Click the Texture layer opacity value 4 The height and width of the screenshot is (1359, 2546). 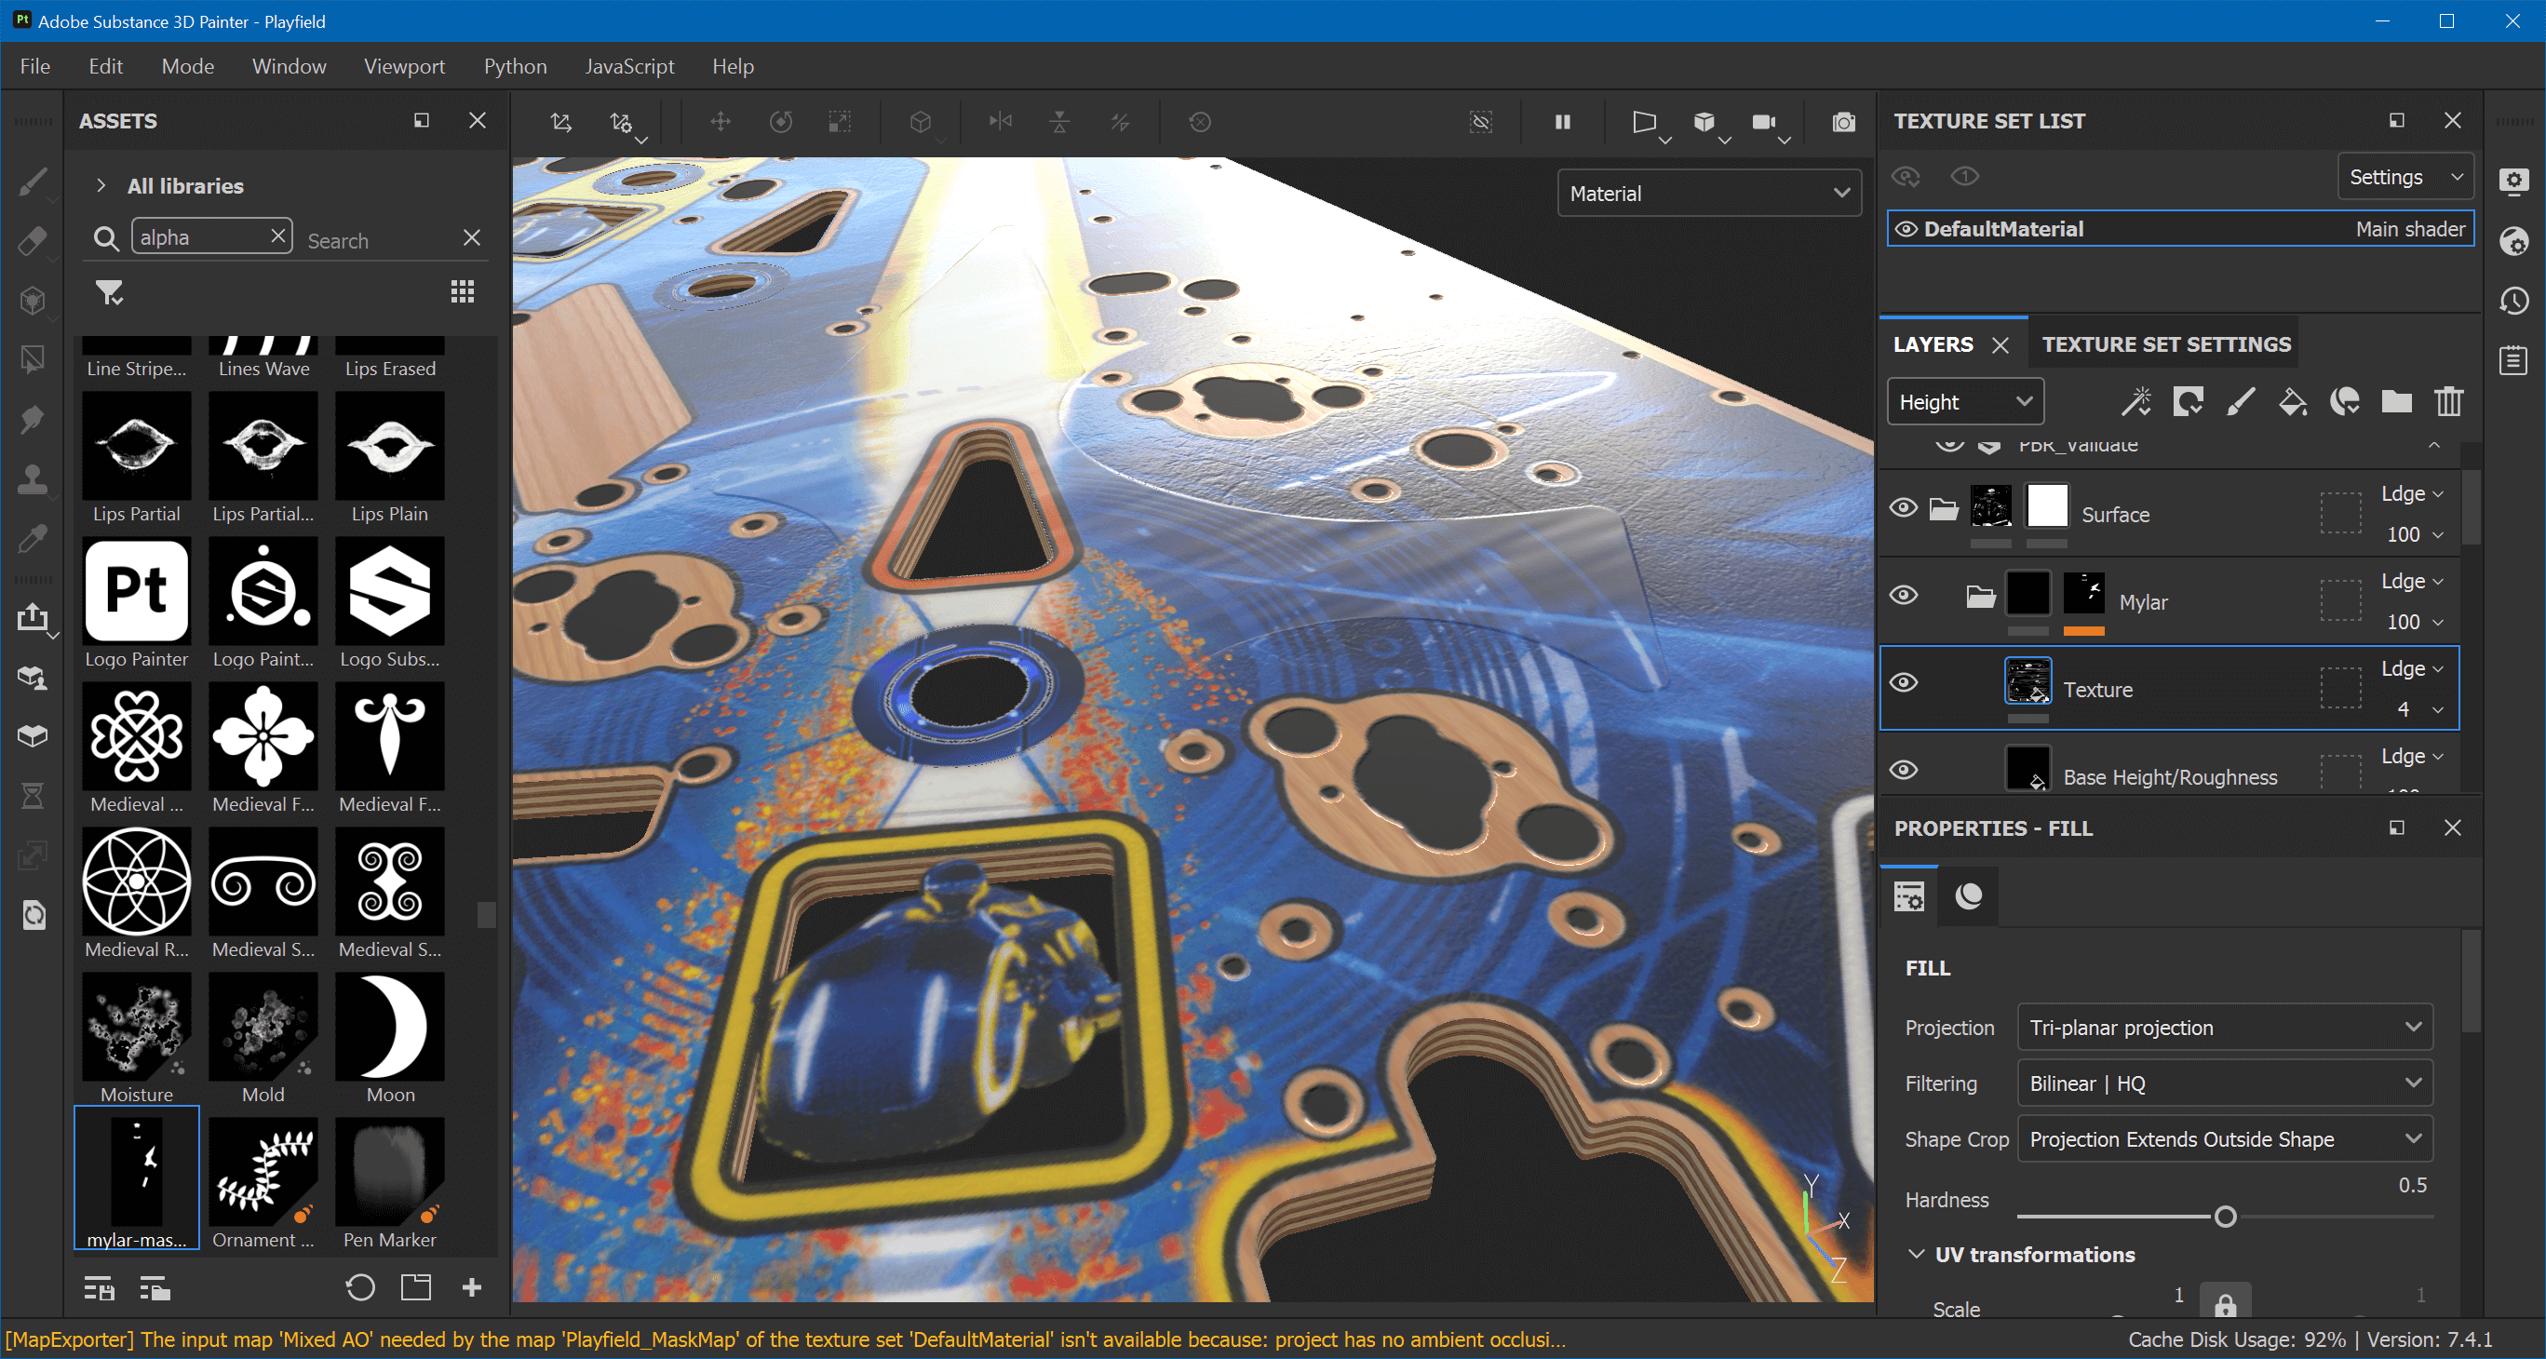tap(2403, 709)
